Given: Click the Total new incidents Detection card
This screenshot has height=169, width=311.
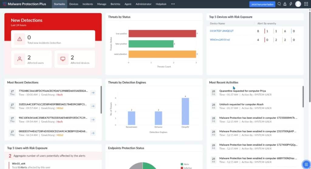Looking at the screenshot, I should pyautogui.click(x=53, y=39).
